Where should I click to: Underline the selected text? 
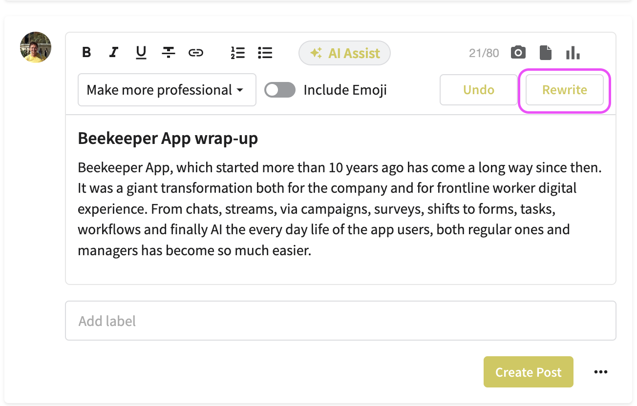[141, 53]
